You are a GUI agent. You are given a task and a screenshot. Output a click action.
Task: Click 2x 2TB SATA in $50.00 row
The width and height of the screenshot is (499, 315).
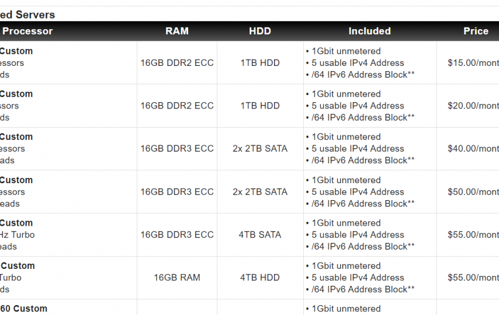coord(260,192)
